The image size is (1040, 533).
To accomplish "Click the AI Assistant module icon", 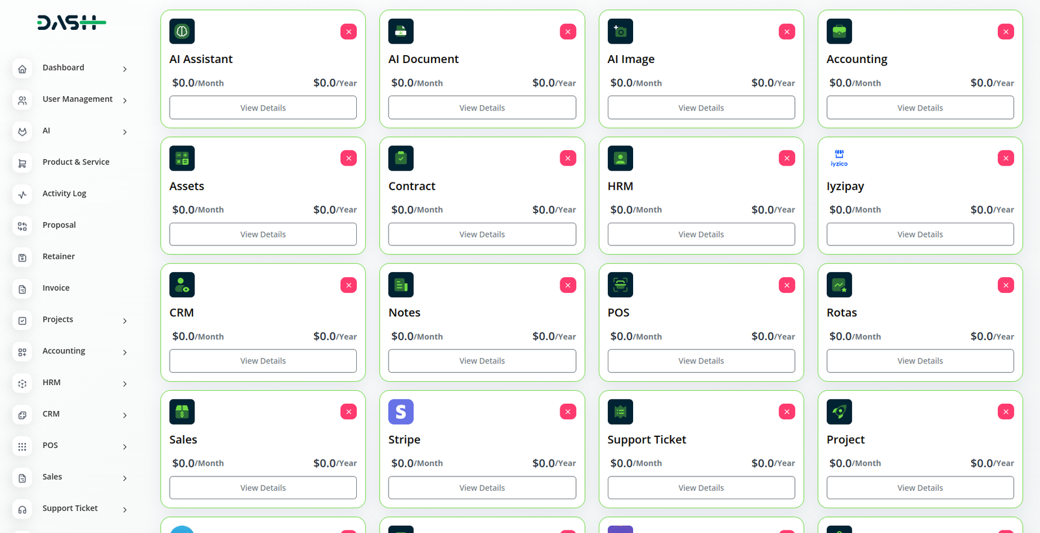I will [182, 31].
